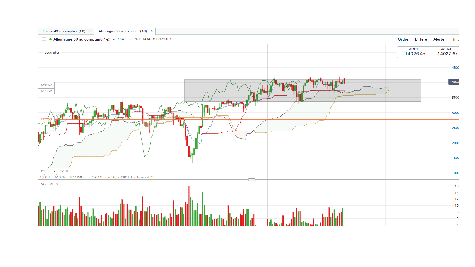Image resolution: width=475 pixels, height=267 pixels.
Task: Change the Journalier timeframe label
Action: (52, 53)
